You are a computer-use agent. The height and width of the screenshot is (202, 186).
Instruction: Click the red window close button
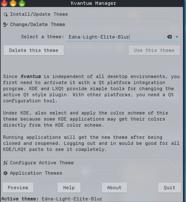5,3
